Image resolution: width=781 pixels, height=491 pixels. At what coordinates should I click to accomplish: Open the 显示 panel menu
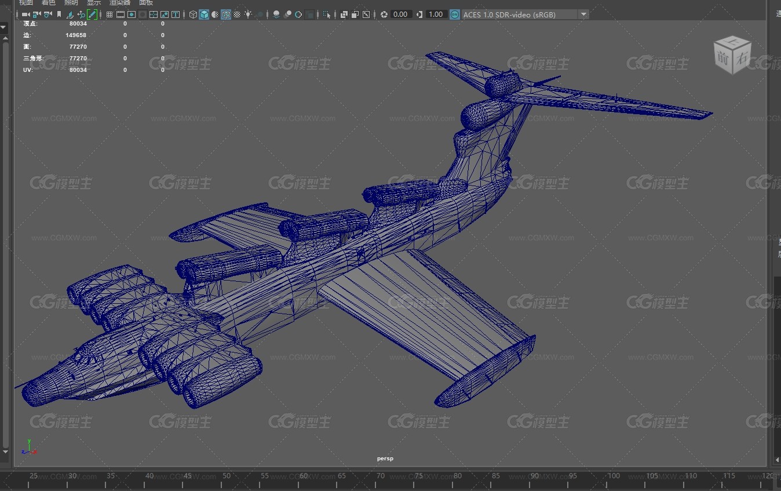click(x=94, y=2)
